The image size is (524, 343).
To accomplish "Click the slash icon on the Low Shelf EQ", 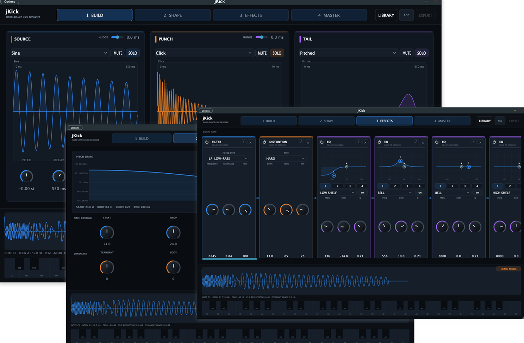I will point(358,142).
